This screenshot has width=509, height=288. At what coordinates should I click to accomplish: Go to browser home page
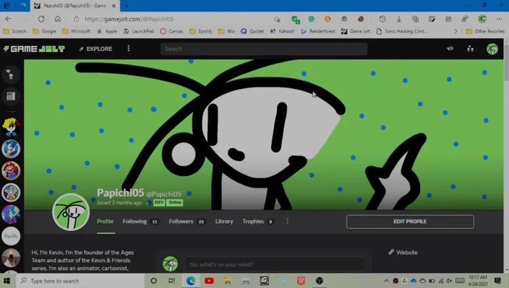tap(58, 19)
